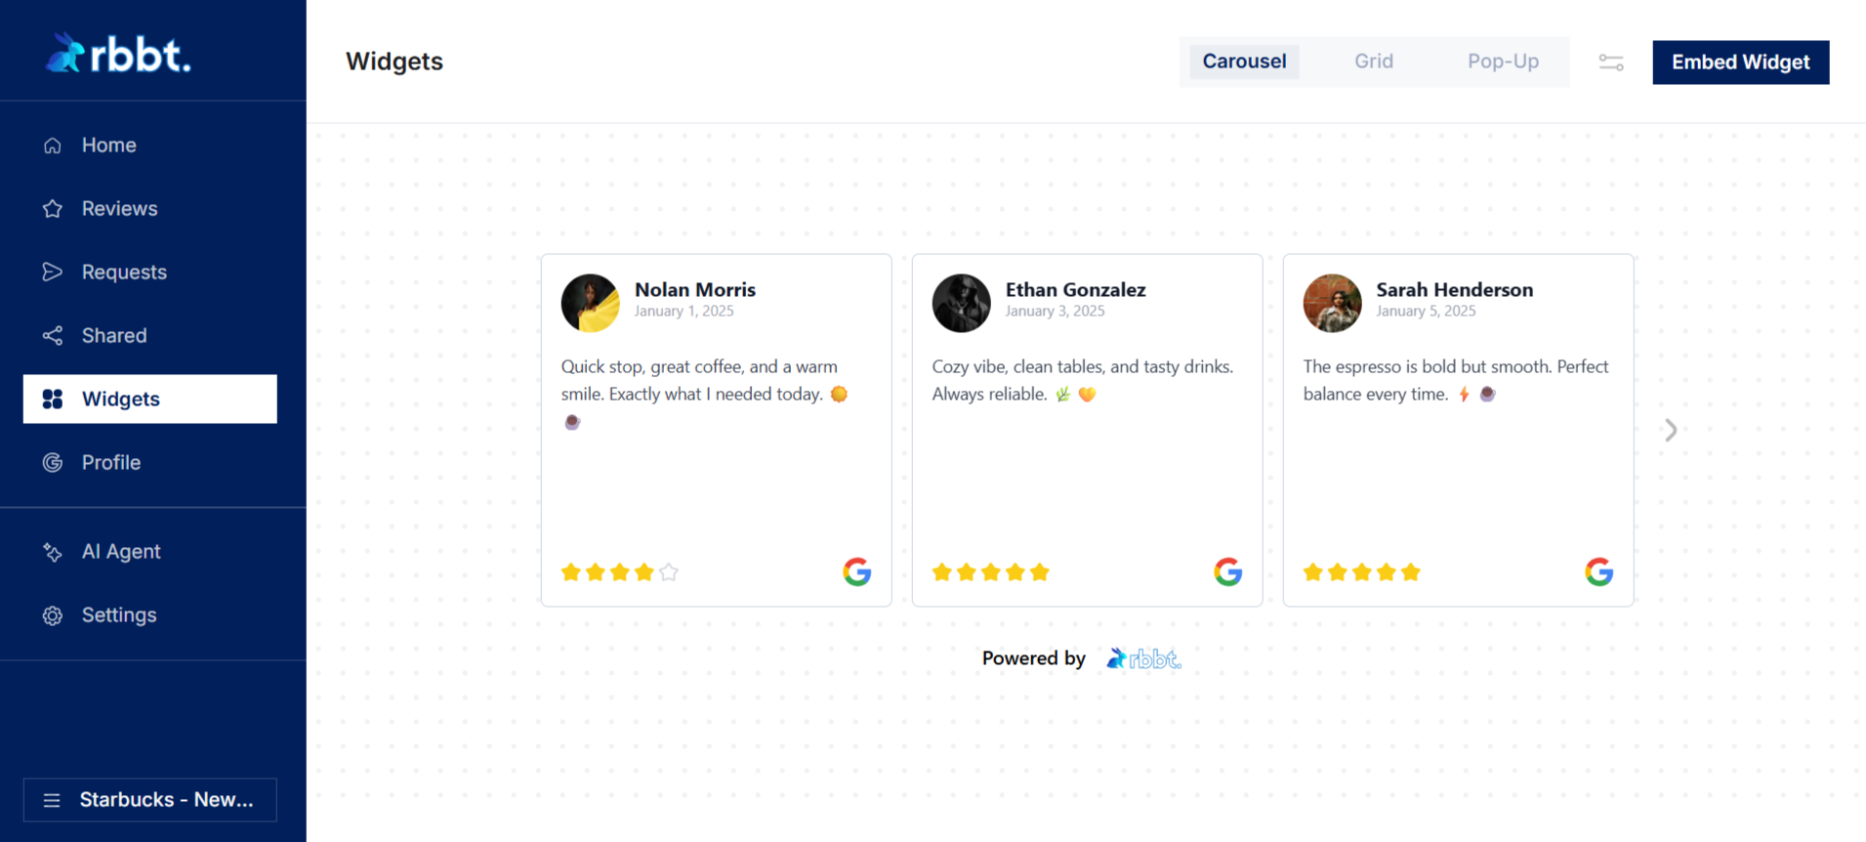Image resolution: width=1866 pixels, height=842 pixels.
Task: Open the Home sidebar icon
Action: (52, 145)
